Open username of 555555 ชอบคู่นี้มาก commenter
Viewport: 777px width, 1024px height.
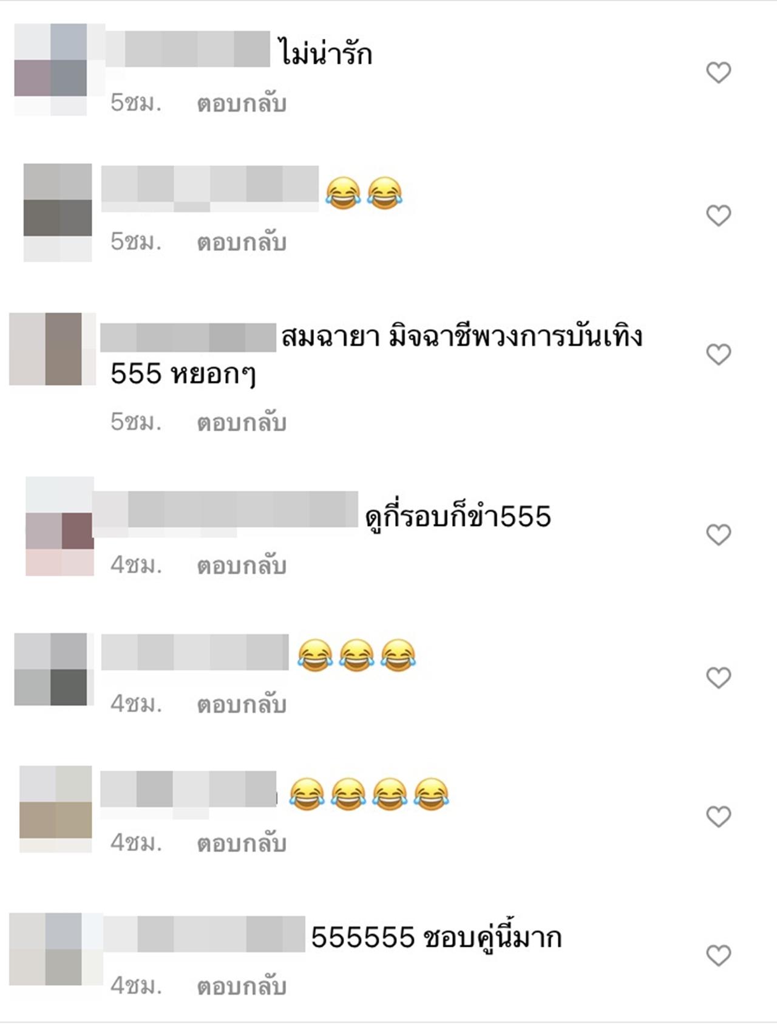point(204,934)
